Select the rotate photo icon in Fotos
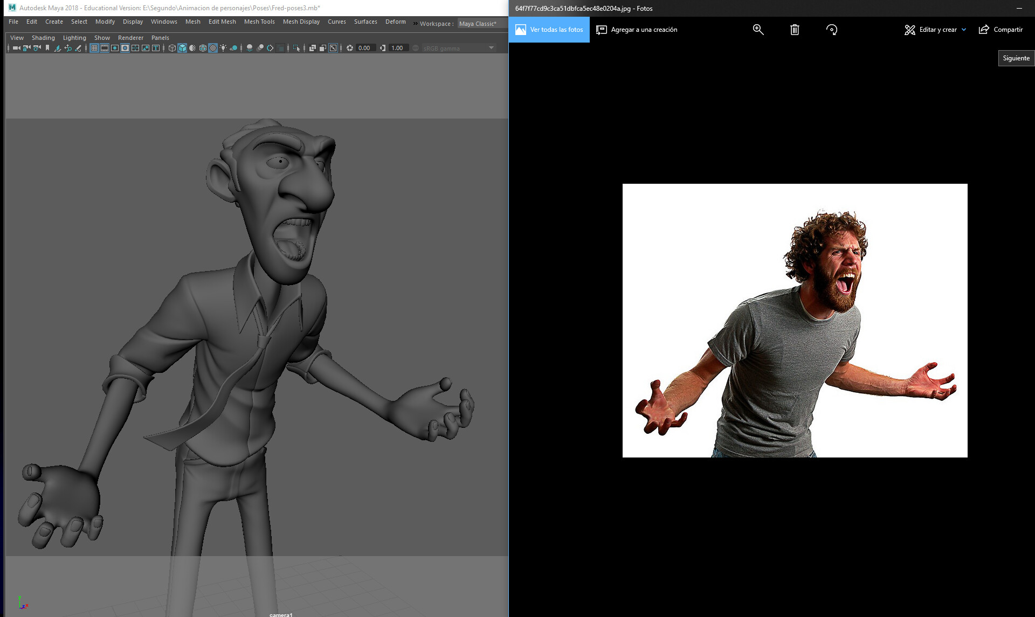 pos(832,30)
